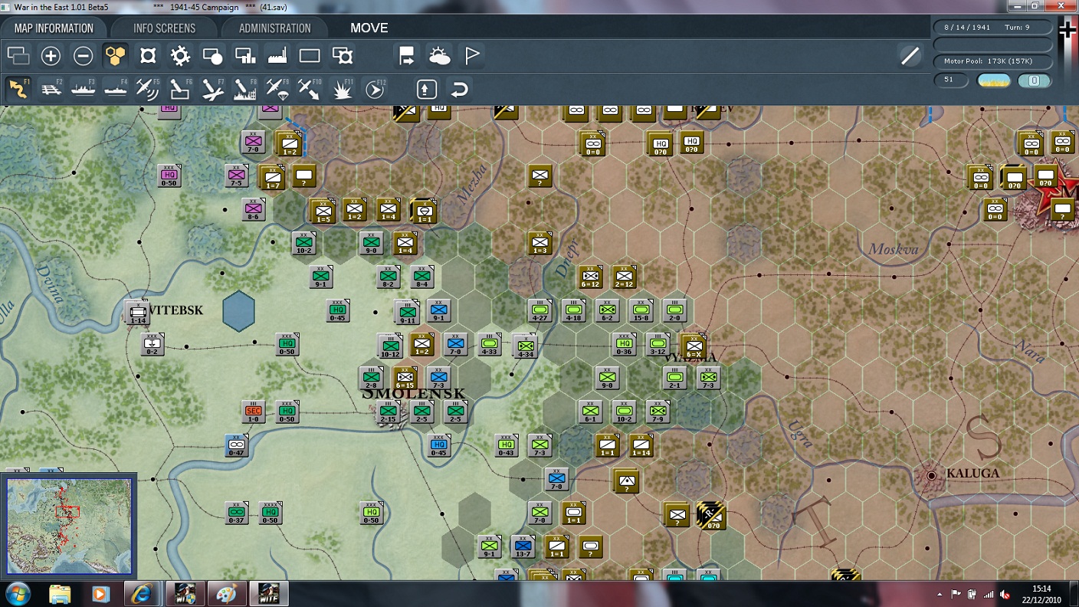
Task: Click the overlapping windows icon in toolbar
Action: [x=18, y=56]
